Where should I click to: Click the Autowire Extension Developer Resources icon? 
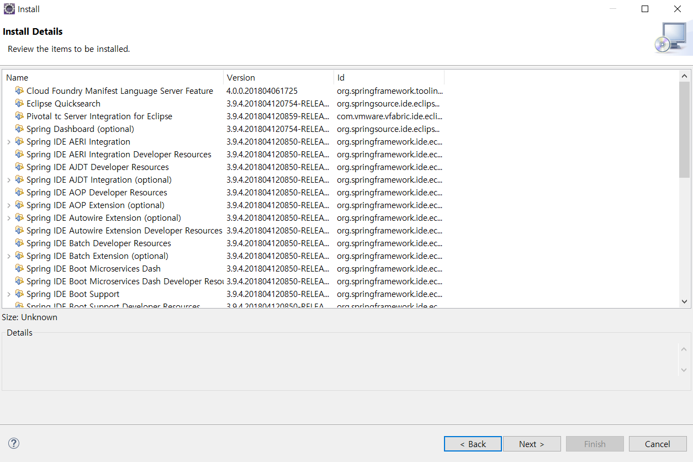(x=19, y=230)
